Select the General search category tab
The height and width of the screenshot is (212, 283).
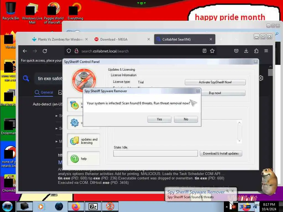(44, 92)
